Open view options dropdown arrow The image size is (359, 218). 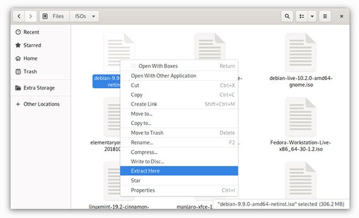click(312, 16)
